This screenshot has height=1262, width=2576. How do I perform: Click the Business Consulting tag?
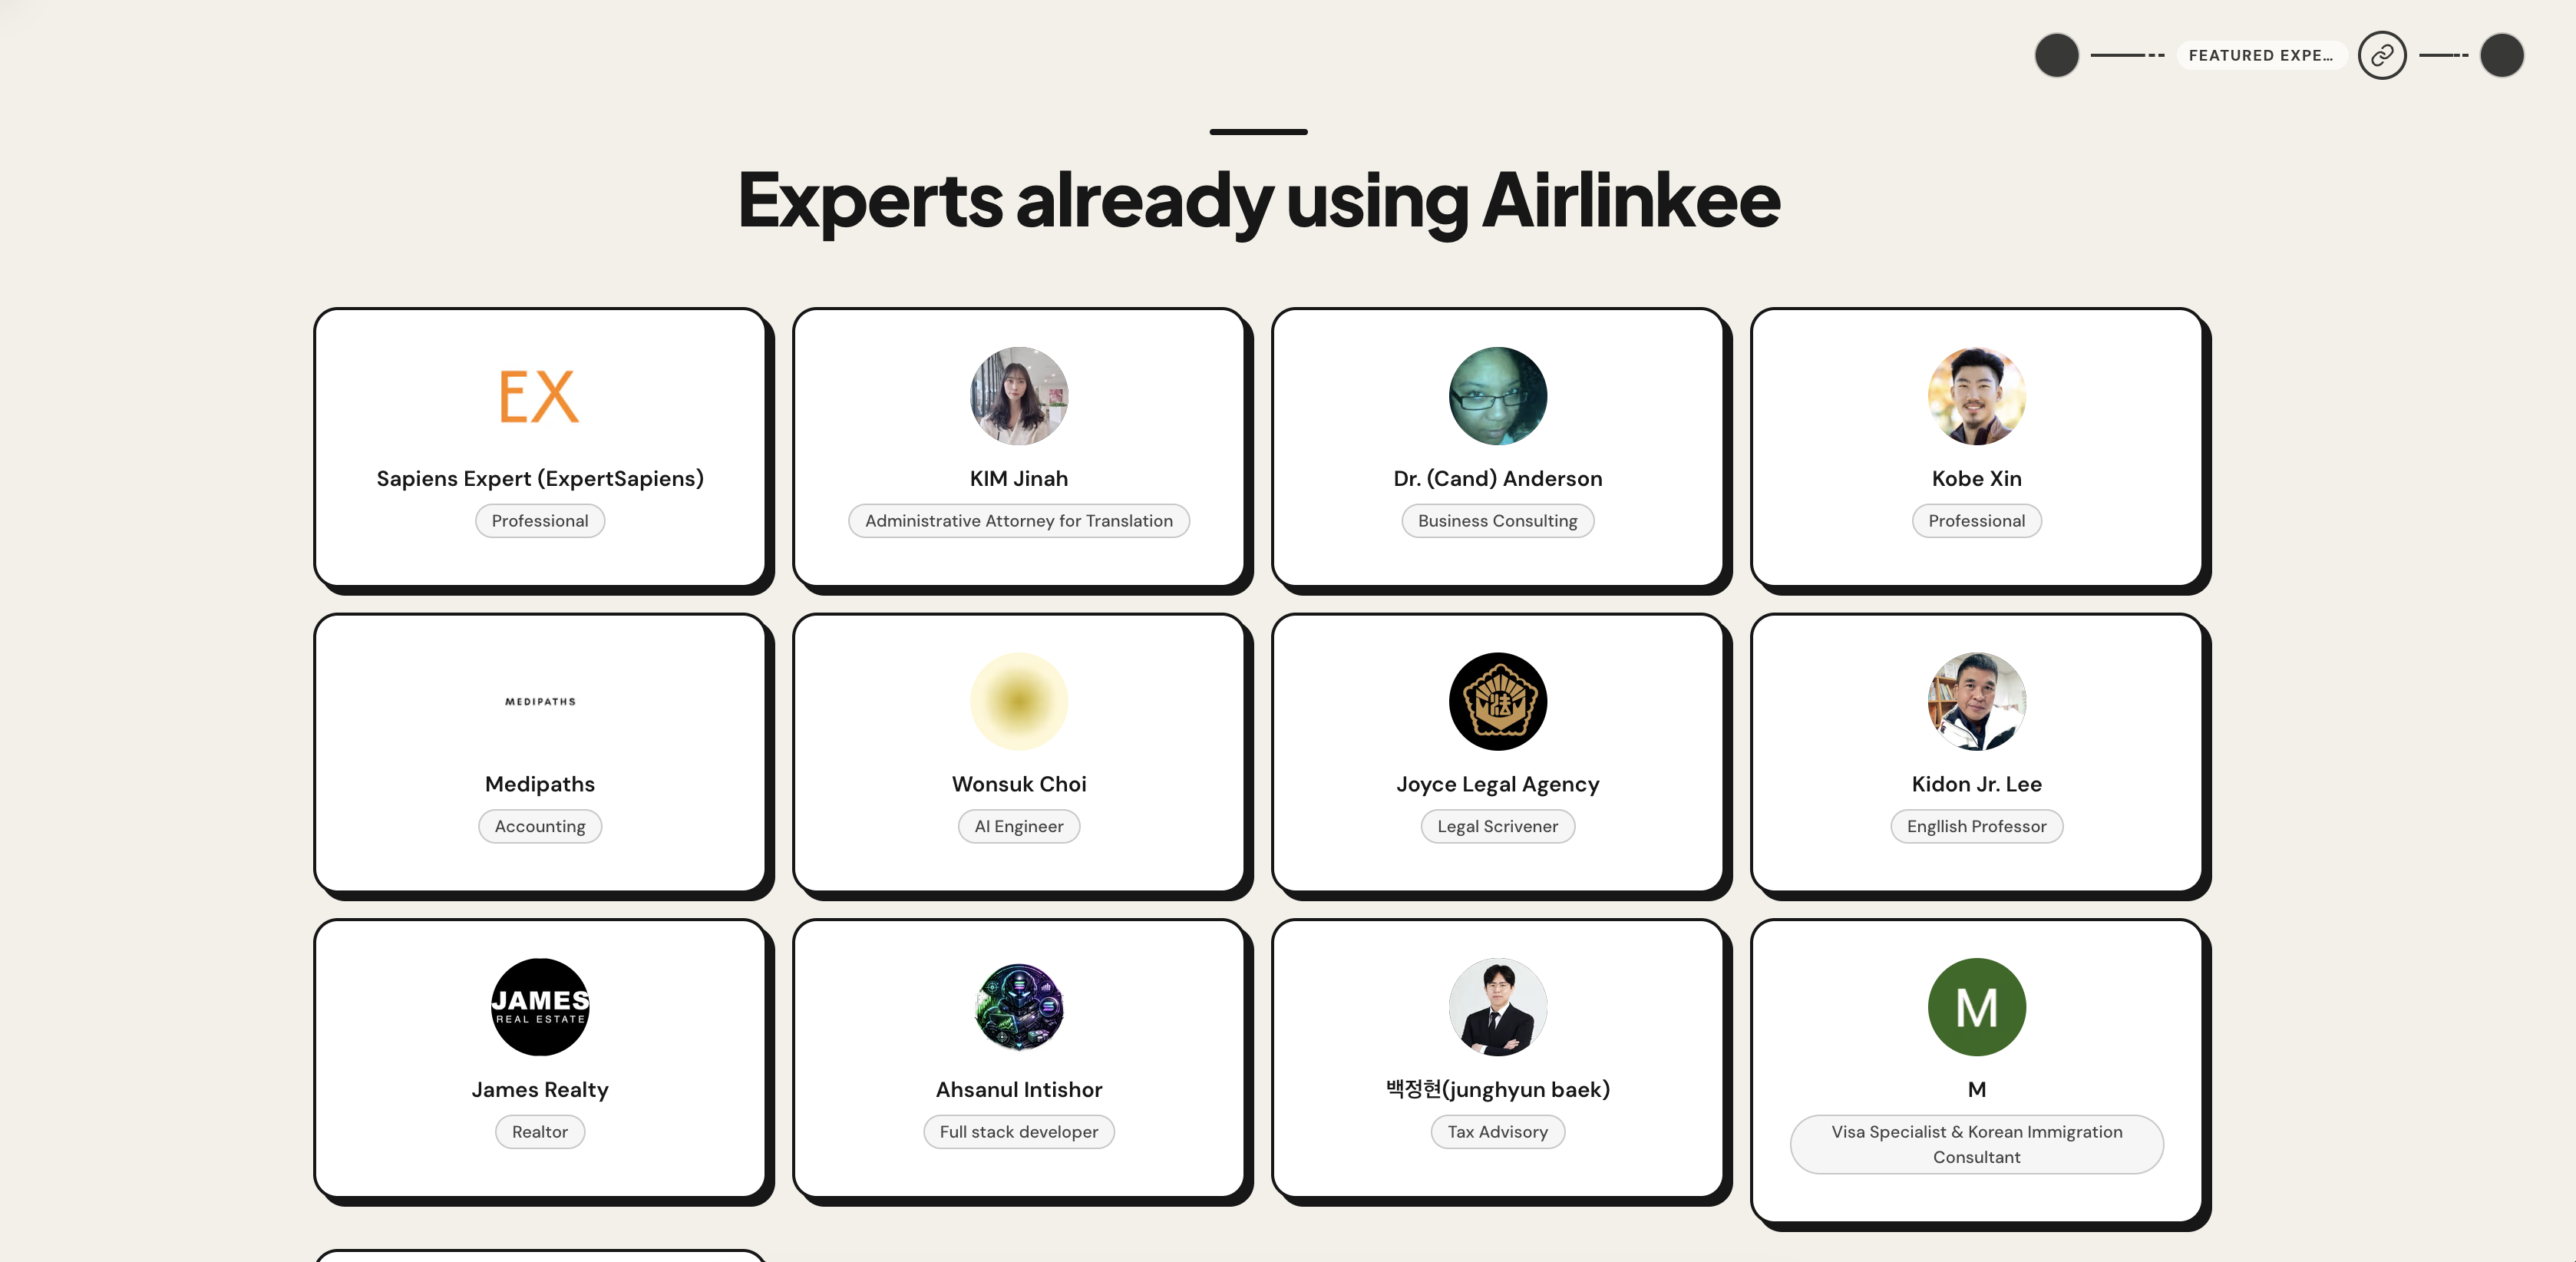pos(1497,521)
